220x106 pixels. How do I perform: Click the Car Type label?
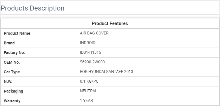(x=12, y=72)
